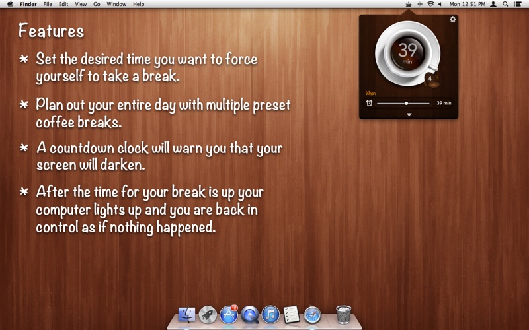
Task: Open the View menu
Action: click(81, 4)
